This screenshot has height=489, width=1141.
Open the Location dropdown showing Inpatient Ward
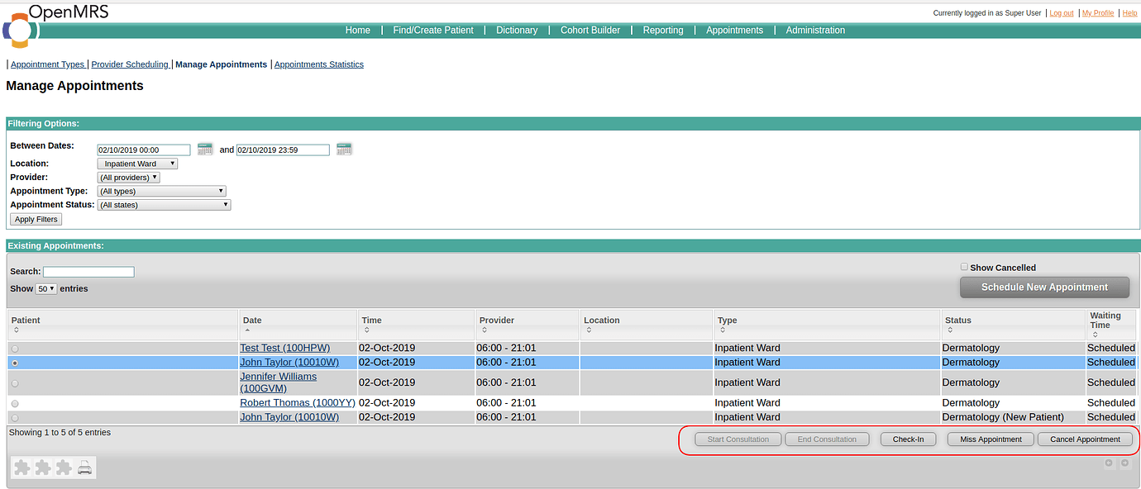pyautogui.click(x=137, y=163)
